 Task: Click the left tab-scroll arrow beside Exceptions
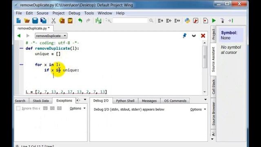click(x=77, y=100)
